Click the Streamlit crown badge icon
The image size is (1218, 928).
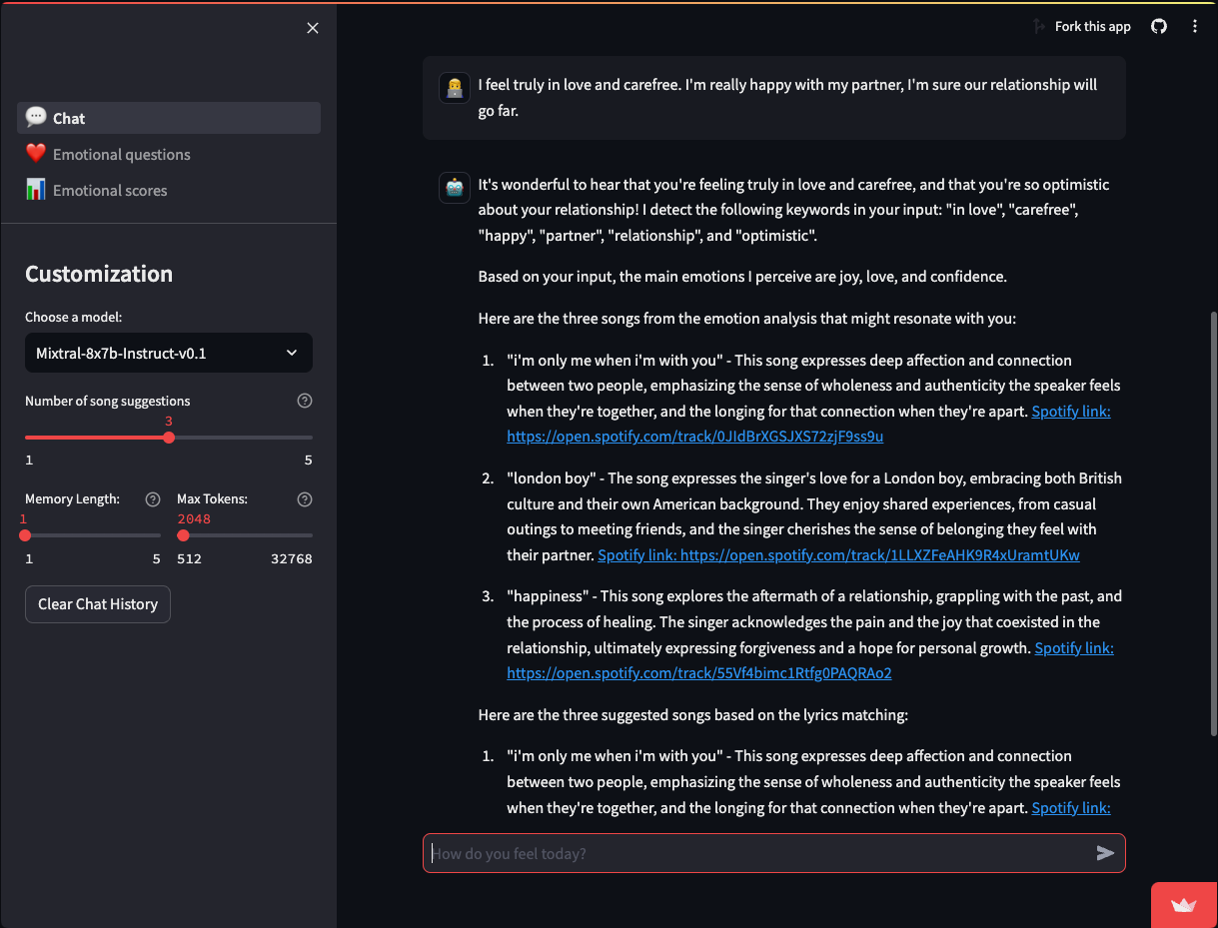[1184, 905]
